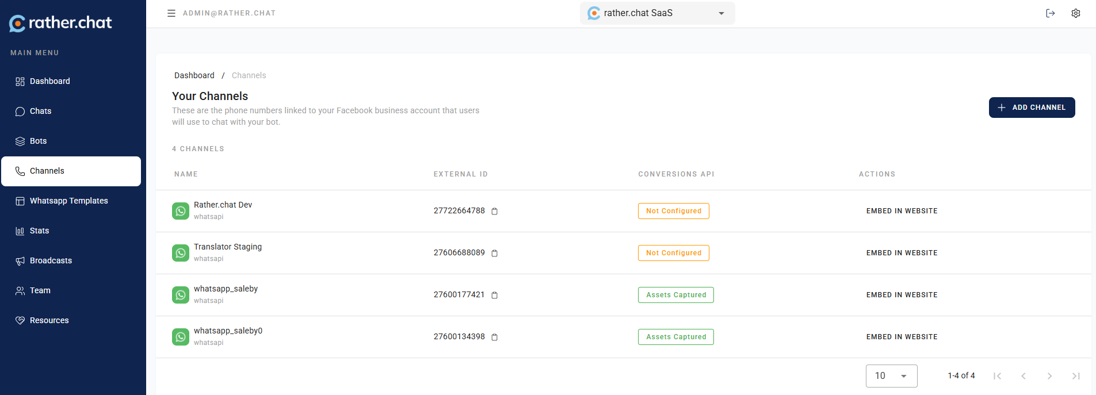Select the whatsapp_saleby channel name
1096x395 pixels.
tap(226, 289)
